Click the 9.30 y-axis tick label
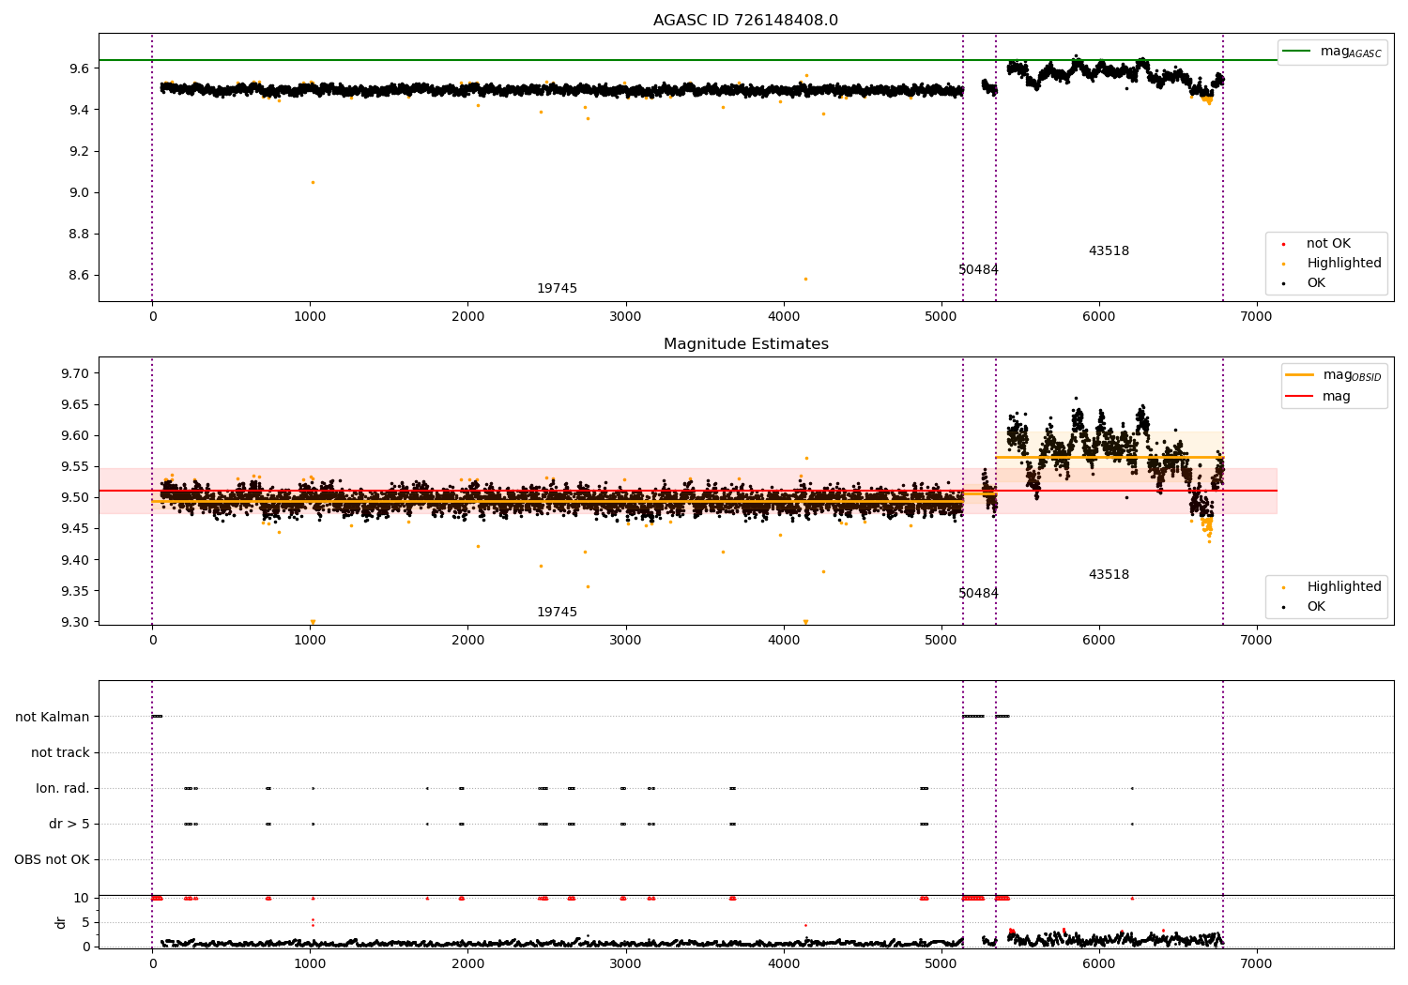 pyautogui.click(x=75, y=622)
